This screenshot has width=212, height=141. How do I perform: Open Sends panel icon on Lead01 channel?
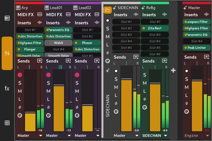click(x=68, y=61)
